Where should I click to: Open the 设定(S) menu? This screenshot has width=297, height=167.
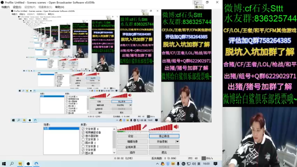coord(17,7)
